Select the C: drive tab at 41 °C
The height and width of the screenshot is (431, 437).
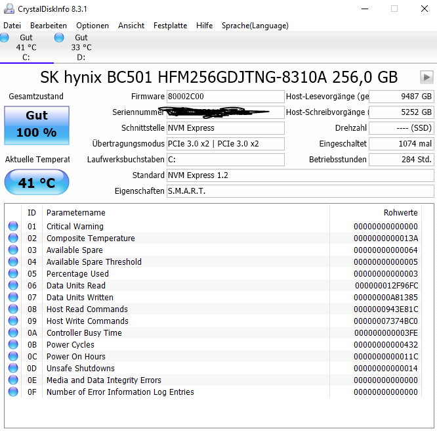pyautogui.click(x=26, y=47)
